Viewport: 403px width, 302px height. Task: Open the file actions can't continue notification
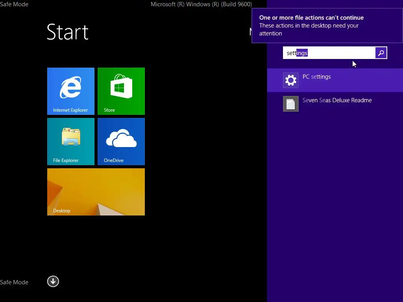pos(327,26)
